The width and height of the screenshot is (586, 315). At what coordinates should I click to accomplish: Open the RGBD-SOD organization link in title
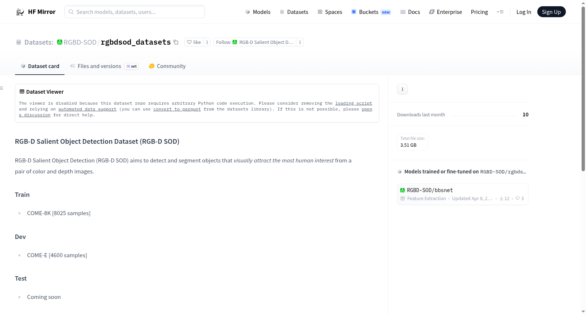click(80, 42)
